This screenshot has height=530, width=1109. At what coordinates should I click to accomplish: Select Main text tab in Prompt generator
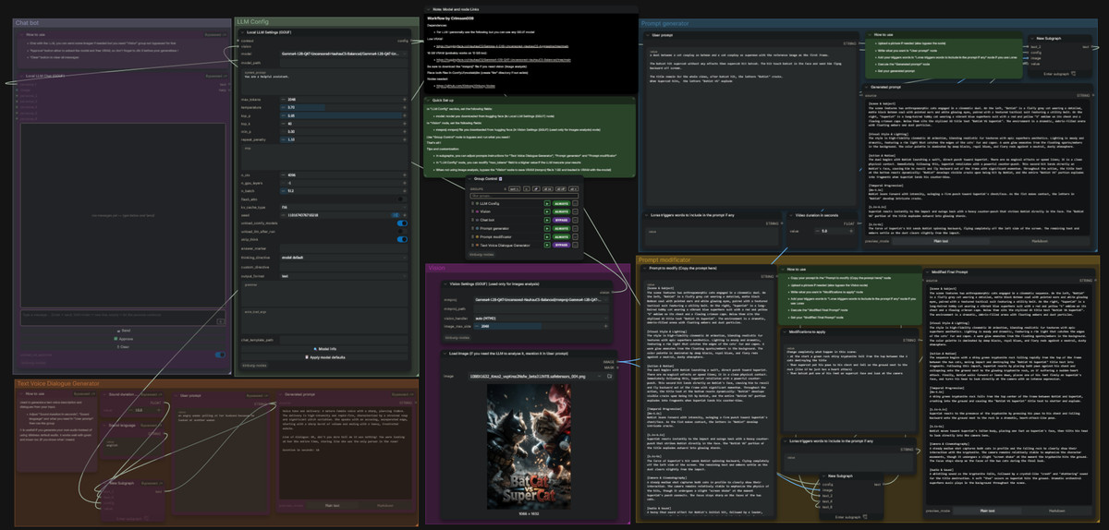click(941, 241)
